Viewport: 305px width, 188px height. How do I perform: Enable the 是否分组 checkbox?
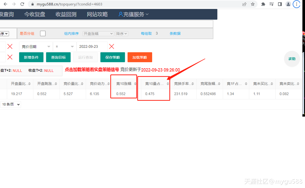[x=43, y=33]
